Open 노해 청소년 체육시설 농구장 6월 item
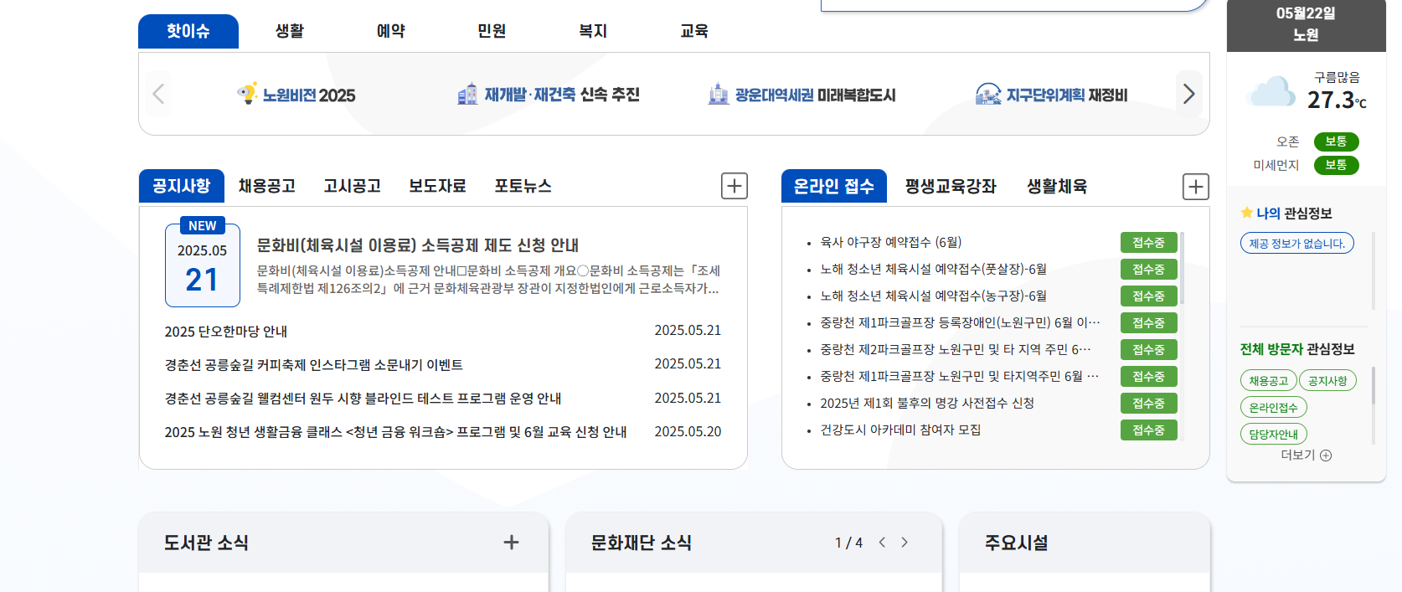The height and width of the screenshot is (592, 1402). (x=934, y=296)
